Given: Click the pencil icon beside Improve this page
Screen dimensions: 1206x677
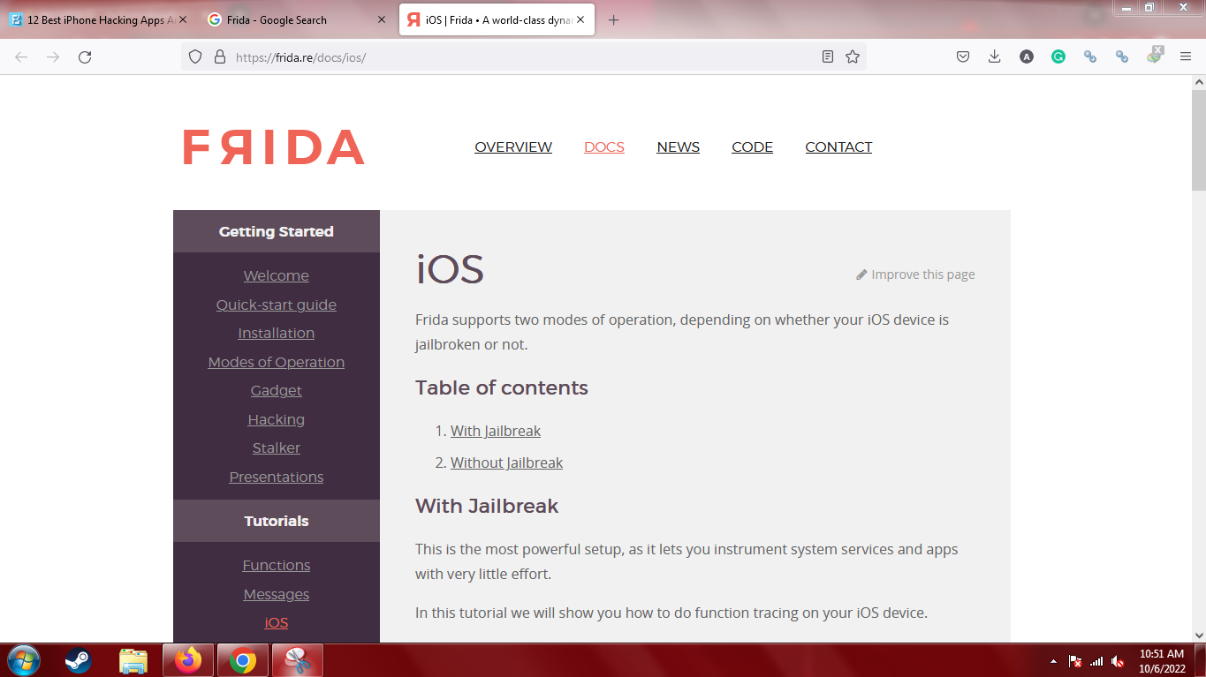Looking at the screenshot, I should (x=861, y=275).
